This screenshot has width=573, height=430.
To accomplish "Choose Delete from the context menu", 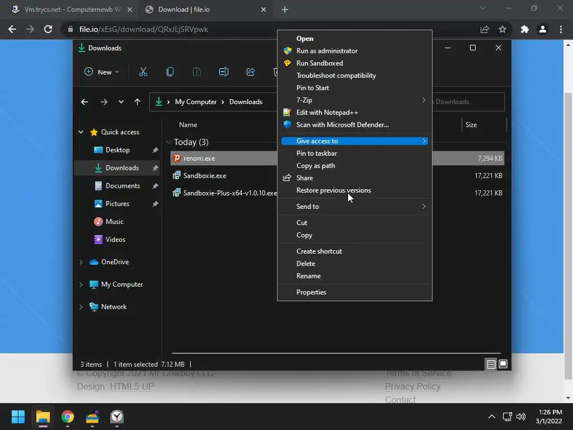I will click(354, 264).
